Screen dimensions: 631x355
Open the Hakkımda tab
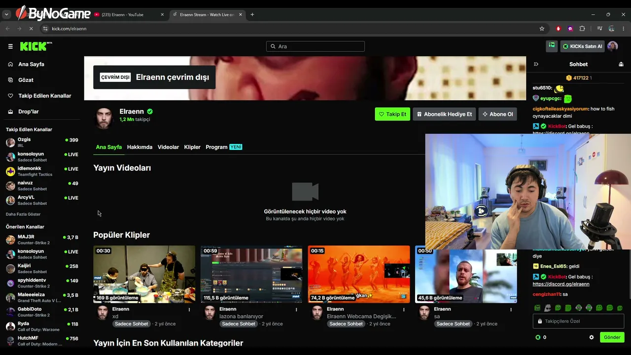point(140,147)
